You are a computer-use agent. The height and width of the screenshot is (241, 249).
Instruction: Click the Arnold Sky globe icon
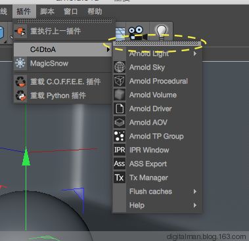click(x=120, y=67)
